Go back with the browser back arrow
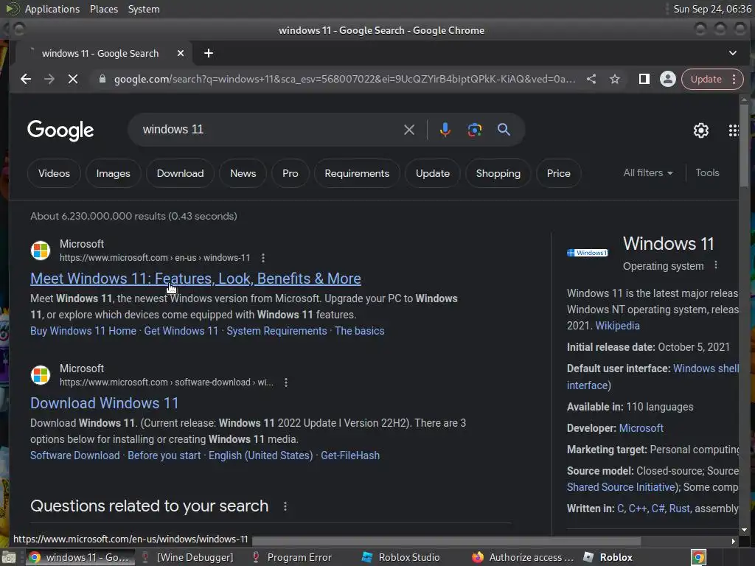 pos(26,79)
